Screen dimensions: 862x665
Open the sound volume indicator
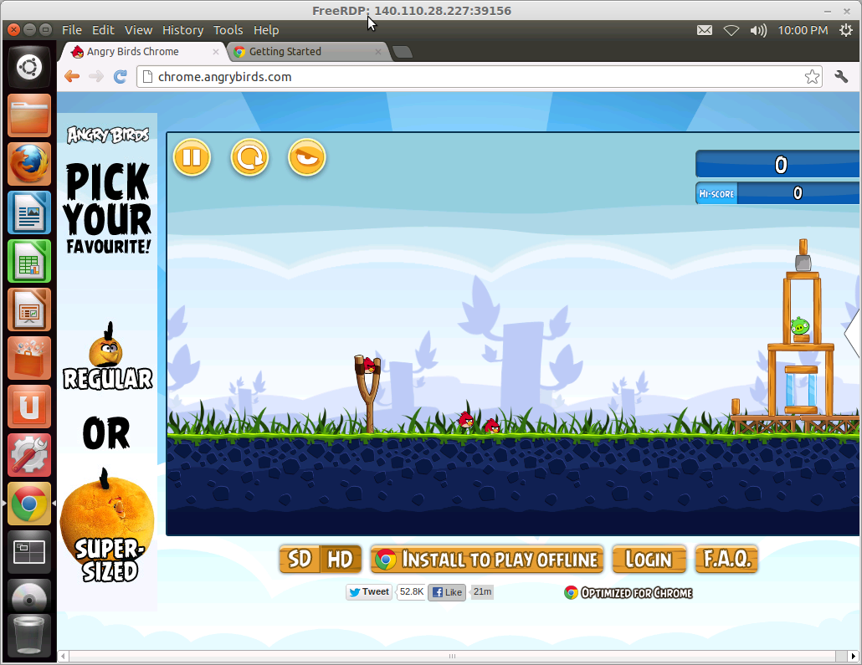point(758,30)
